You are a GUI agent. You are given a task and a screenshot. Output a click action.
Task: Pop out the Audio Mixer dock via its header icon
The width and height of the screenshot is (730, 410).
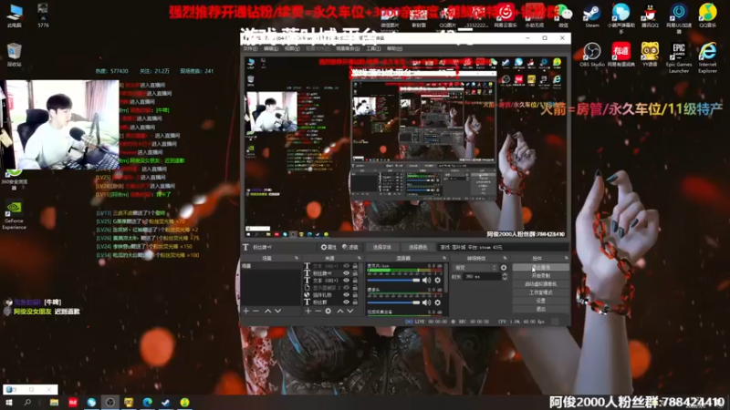pyautogui.click(x=444, y=258)
